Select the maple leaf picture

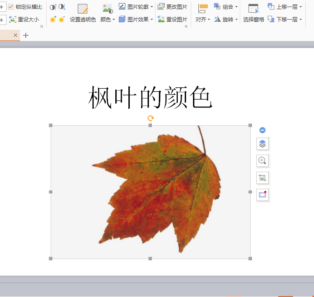(150, 192)
